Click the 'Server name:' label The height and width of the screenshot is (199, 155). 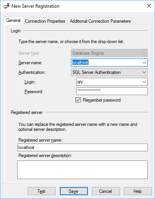[30, 63]
